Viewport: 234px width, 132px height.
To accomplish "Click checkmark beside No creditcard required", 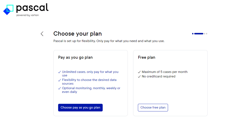I will coord(139,77).
